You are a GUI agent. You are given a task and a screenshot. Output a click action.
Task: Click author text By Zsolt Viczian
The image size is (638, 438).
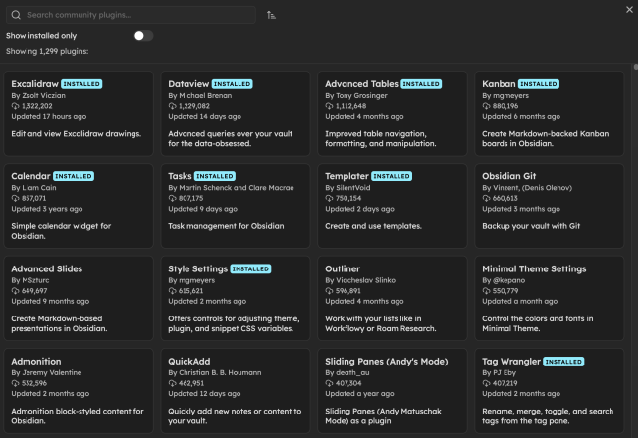click(38, 95)
